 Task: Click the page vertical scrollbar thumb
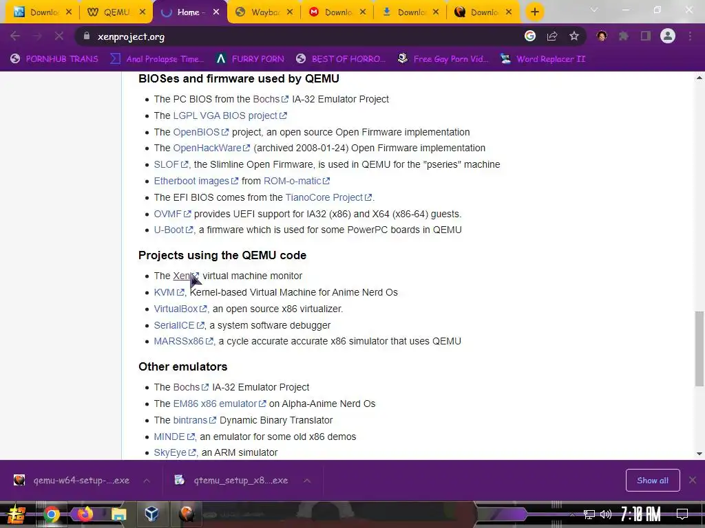point(699,349)
